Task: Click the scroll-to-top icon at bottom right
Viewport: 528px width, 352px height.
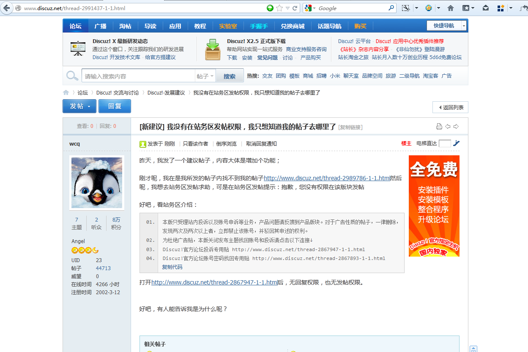Action: [x=474, y=349]
